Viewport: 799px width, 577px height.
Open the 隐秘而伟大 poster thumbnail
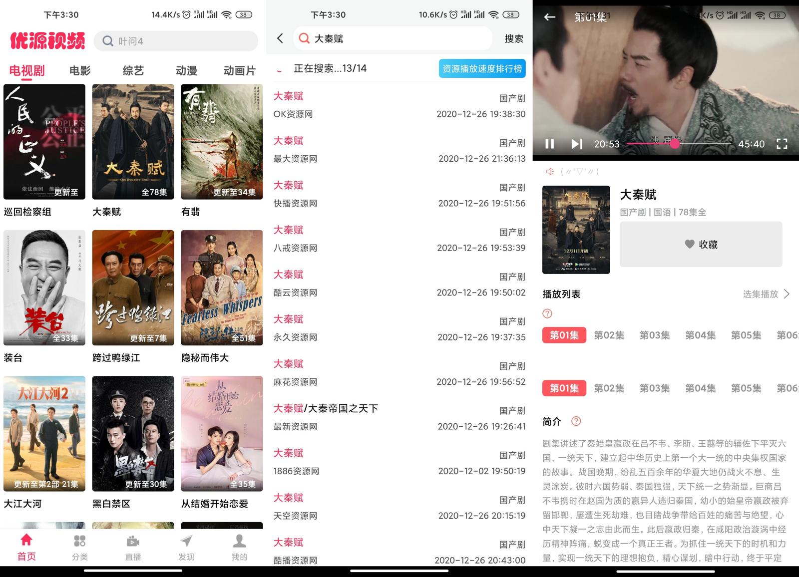click(222, 288)
